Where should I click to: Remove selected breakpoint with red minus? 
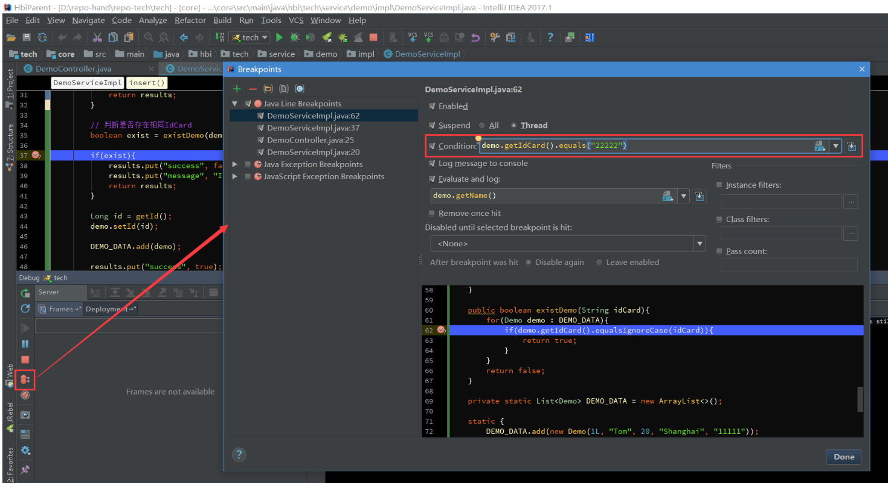click(x=253, y=89)
